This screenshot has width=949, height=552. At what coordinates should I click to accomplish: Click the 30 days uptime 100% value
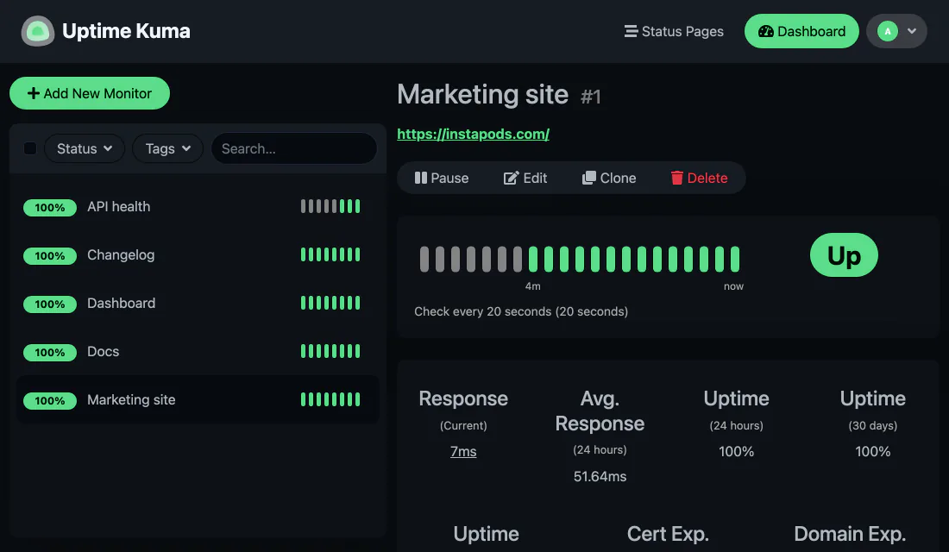coord(873,452)
